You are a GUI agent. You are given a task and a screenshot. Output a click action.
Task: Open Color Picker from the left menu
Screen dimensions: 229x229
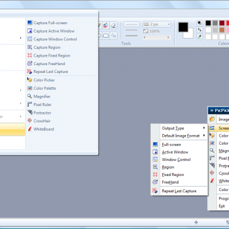coord(61,80)
